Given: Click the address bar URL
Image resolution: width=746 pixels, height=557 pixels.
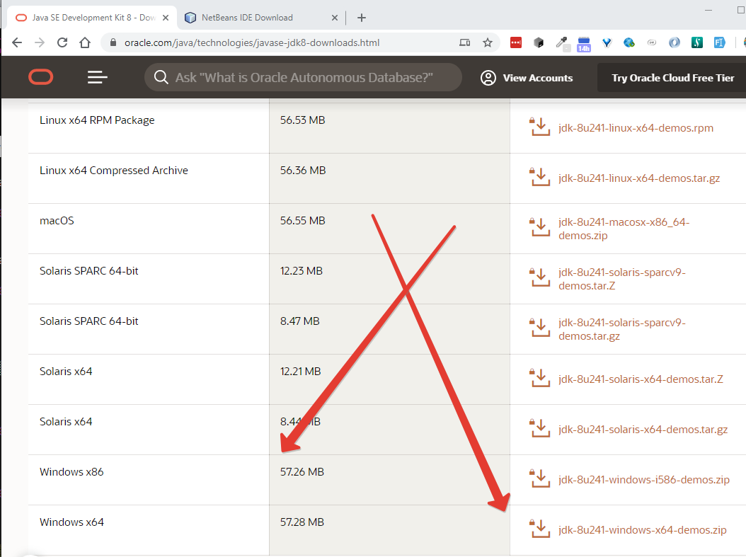Looking at the screenshot, I should tap(252, 42).
